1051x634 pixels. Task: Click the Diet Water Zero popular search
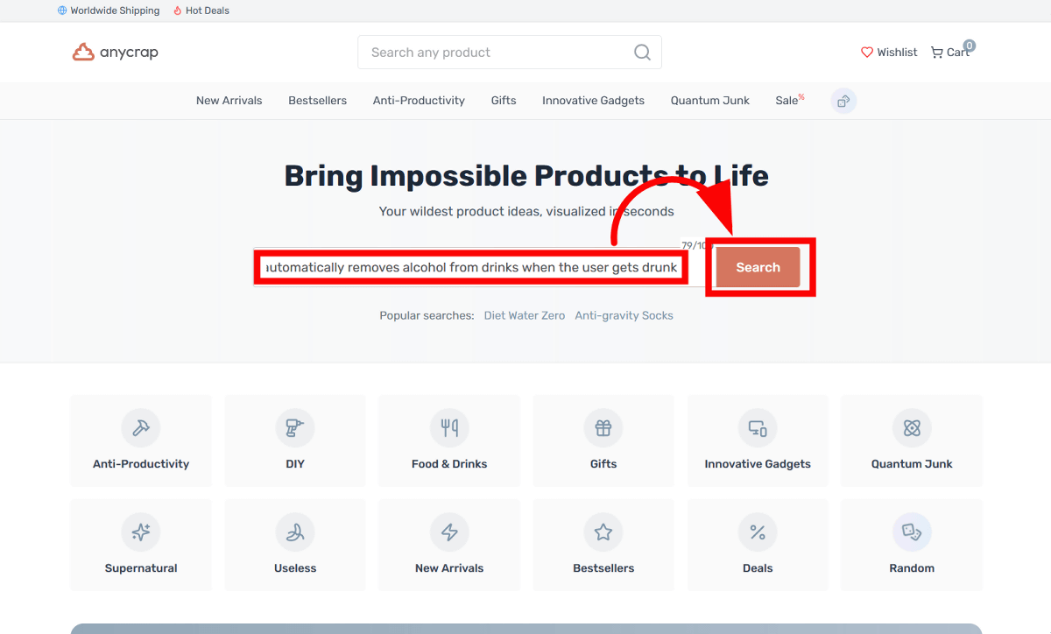(x=524, y=315)
